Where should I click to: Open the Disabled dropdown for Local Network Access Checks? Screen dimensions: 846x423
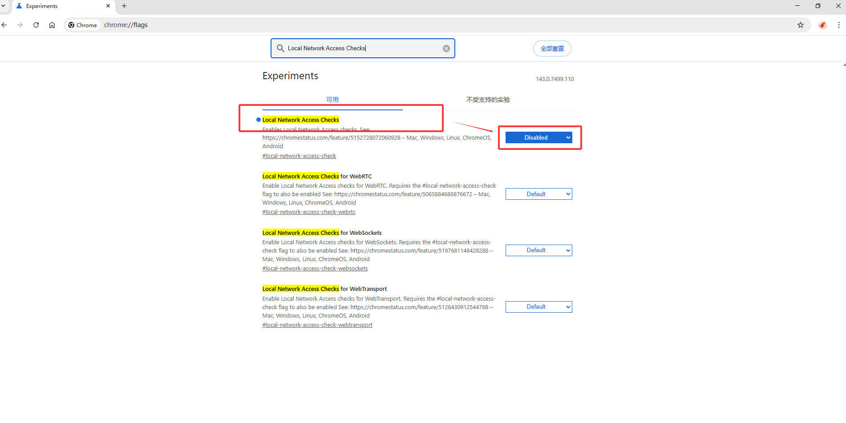[x=538, y=137]
